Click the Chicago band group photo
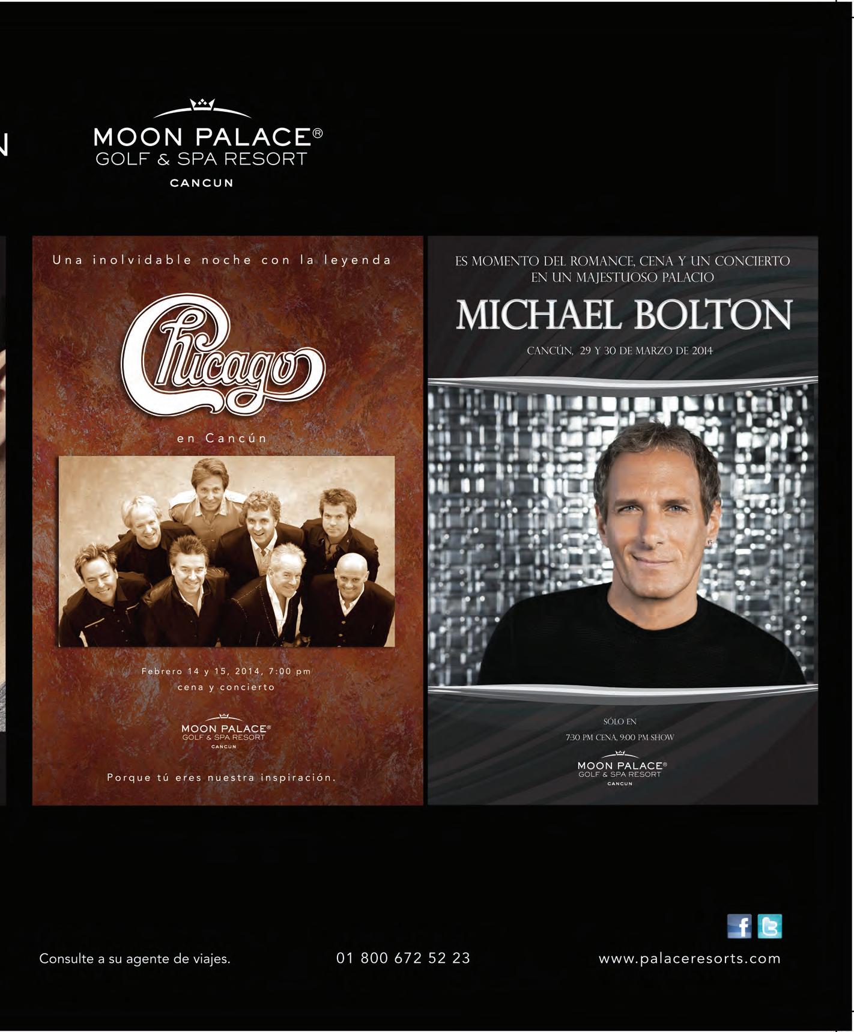The height and width of the screenshot is (1032, 854). coord(226,551)
